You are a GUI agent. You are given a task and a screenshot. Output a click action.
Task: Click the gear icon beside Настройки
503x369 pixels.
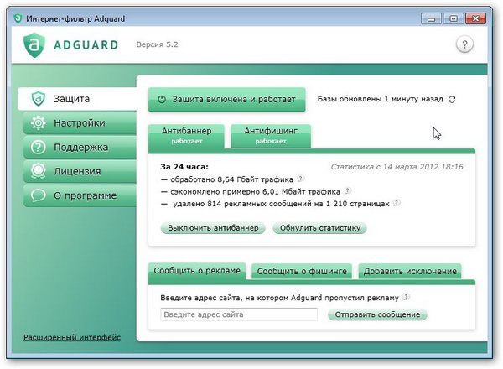pyautogui.click(x=38, y=123)
